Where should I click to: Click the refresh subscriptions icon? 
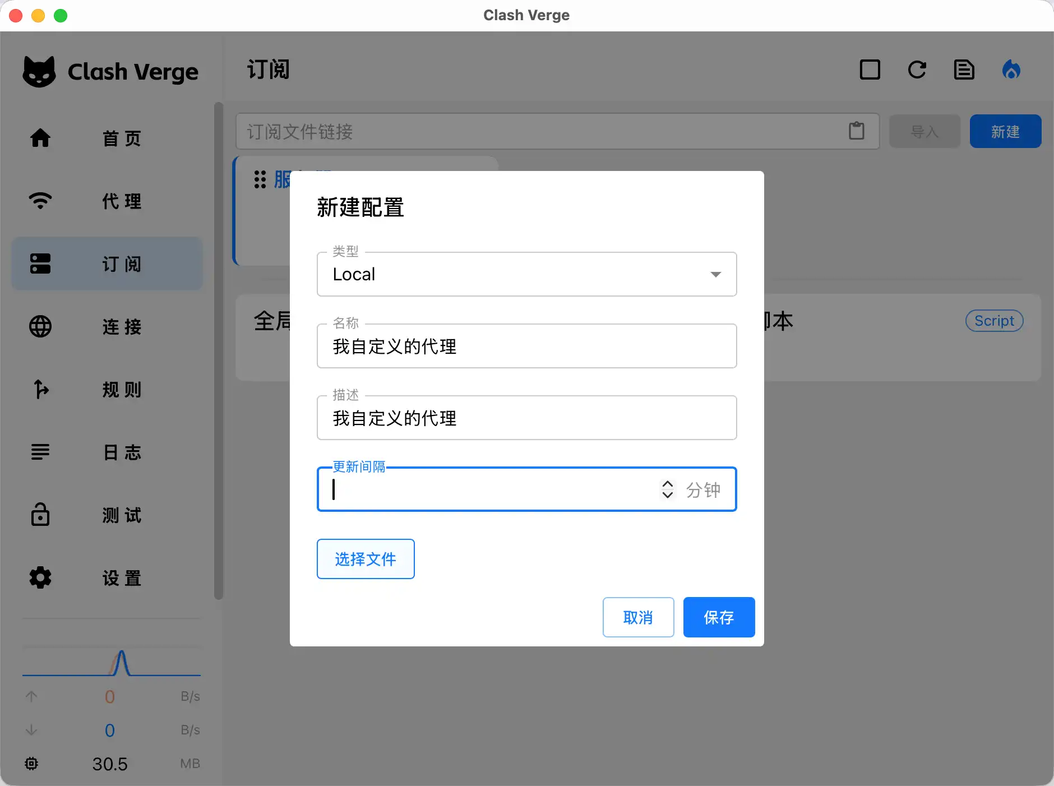917,70
